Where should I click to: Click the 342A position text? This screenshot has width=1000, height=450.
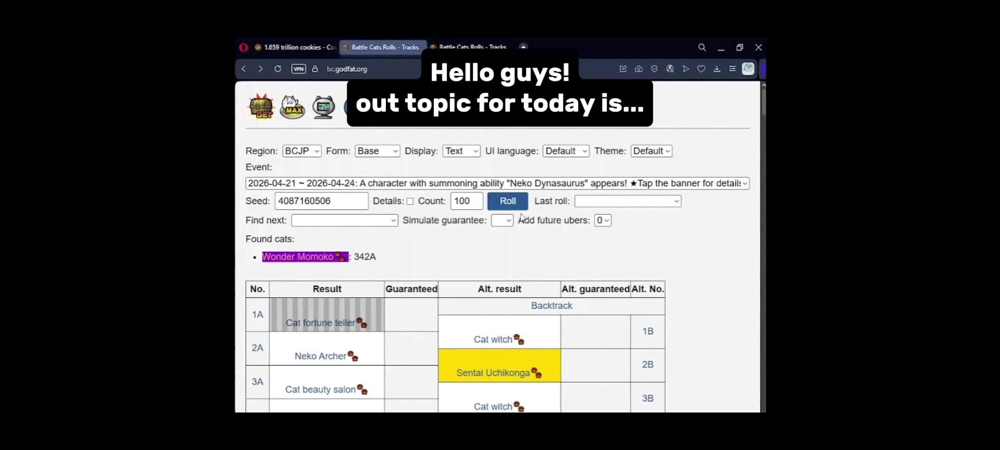coord(365,257)
